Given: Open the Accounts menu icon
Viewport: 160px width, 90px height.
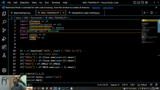Looking at the screenshot, I should coord(4,70).
